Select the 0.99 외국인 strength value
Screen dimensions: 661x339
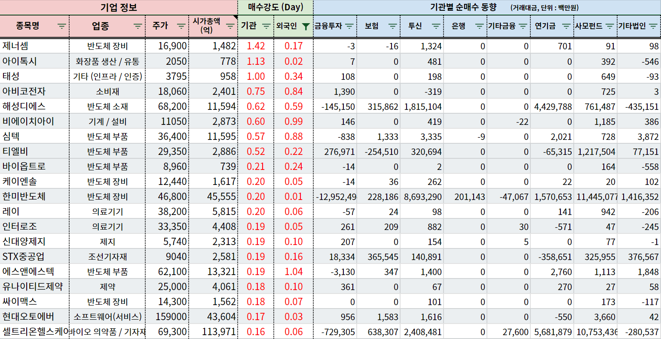294,121
